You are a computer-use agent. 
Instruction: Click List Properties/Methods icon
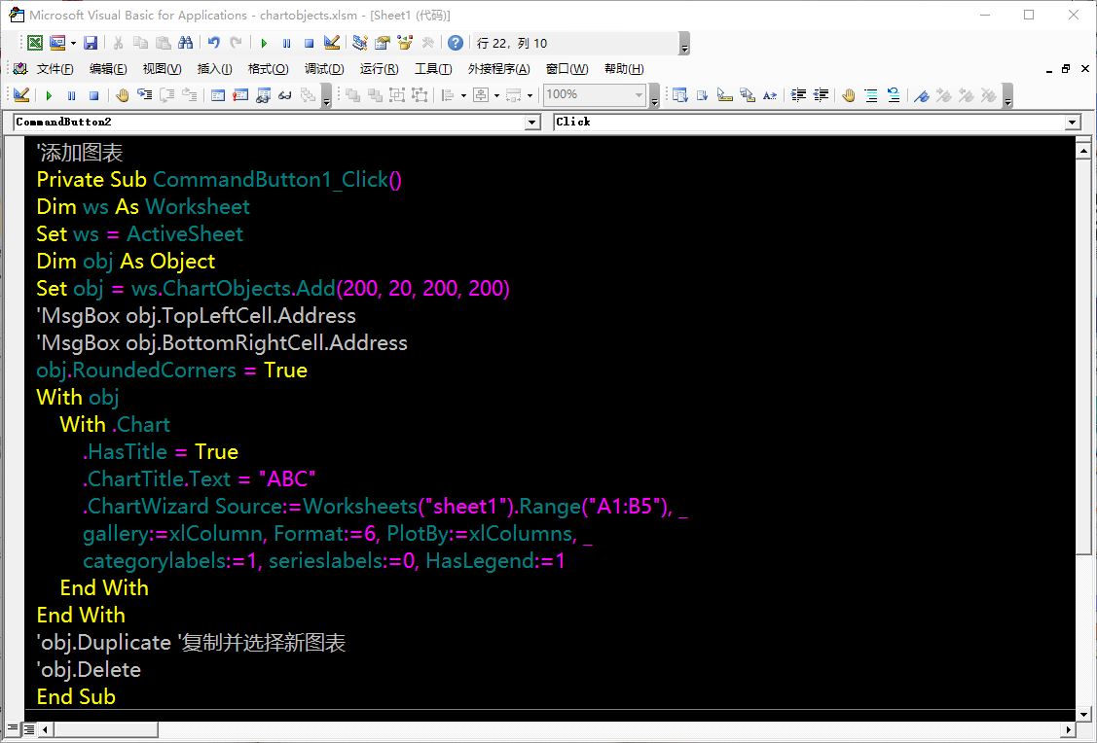(679, 95)
